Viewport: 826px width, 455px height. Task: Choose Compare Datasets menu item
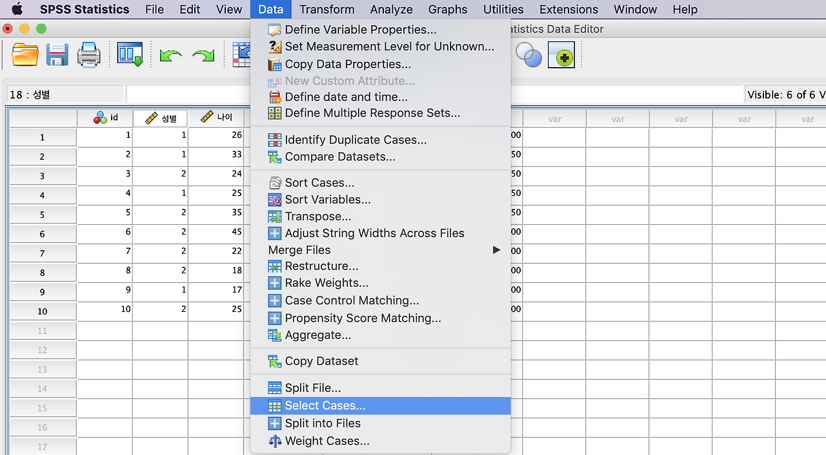click(x=381, y=157)
